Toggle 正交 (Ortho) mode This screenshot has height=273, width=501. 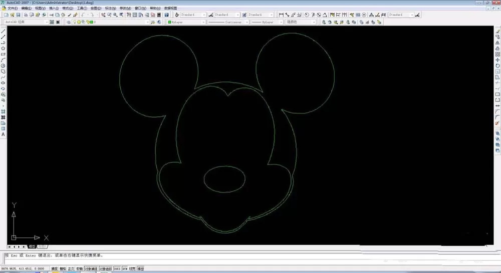pyautogui.click(x=71, y=269)
